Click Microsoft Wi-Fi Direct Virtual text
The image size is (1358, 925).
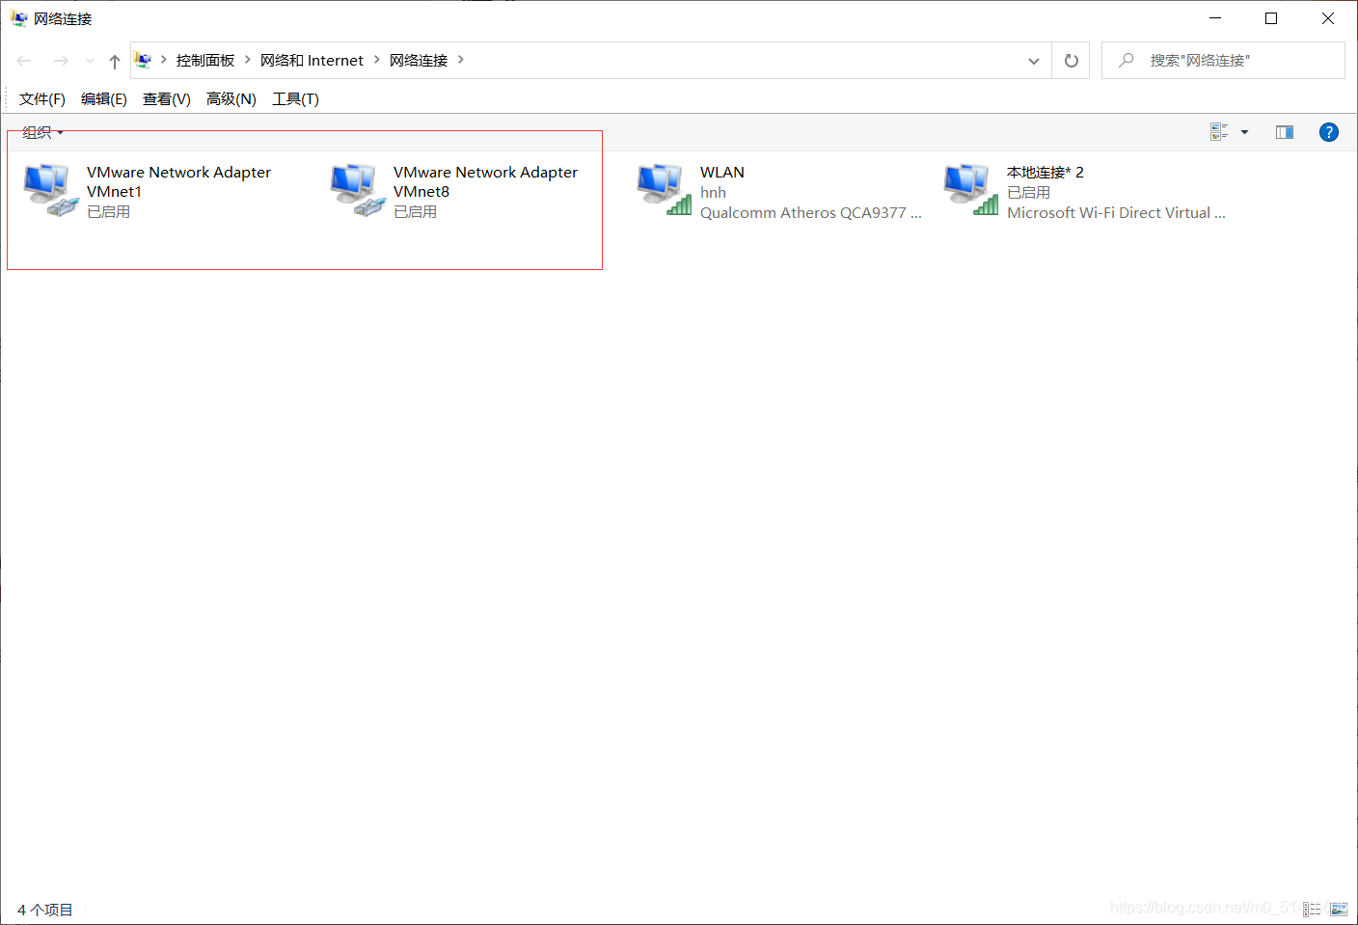pyautogui.click(x=1116, y=213)
